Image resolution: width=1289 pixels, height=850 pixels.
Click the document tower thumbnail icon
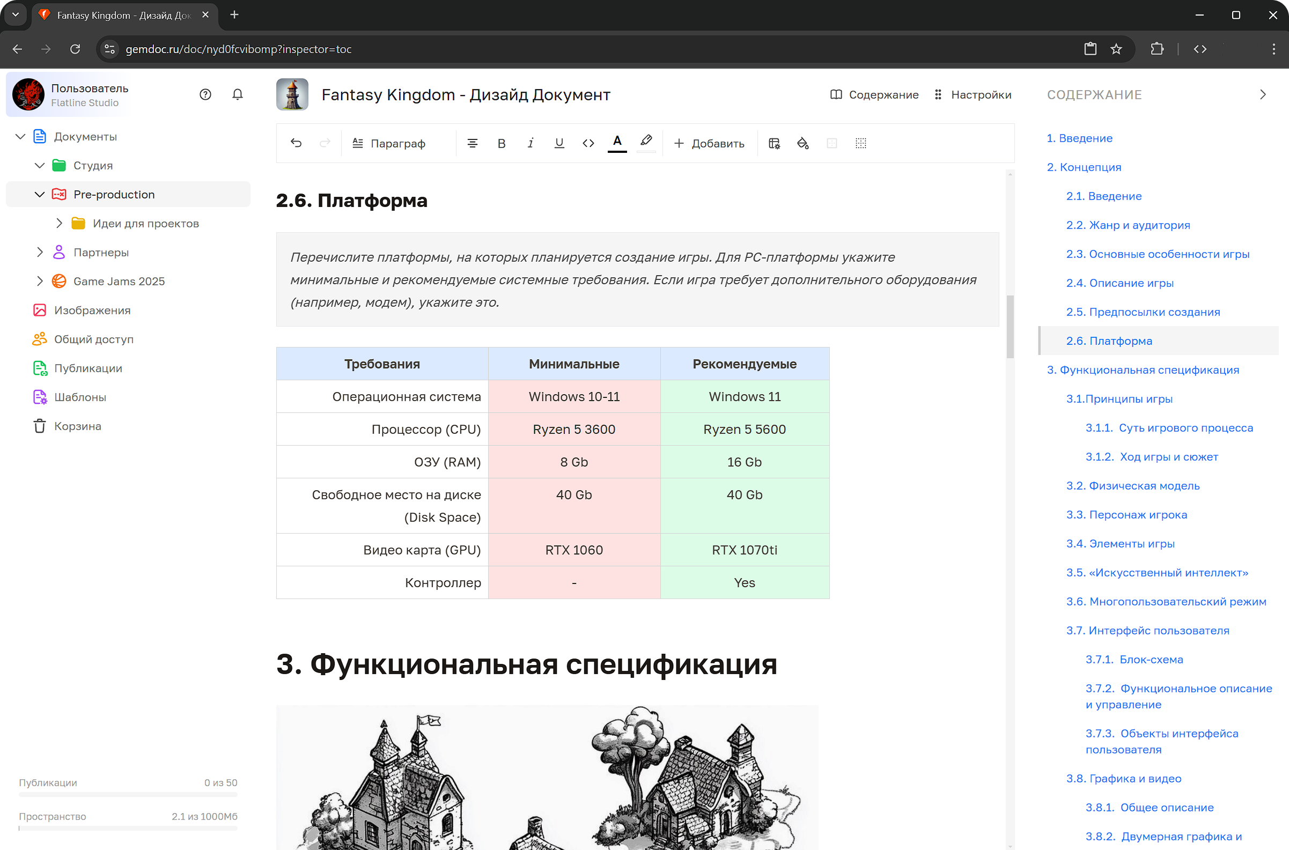[x=292, y=94]
